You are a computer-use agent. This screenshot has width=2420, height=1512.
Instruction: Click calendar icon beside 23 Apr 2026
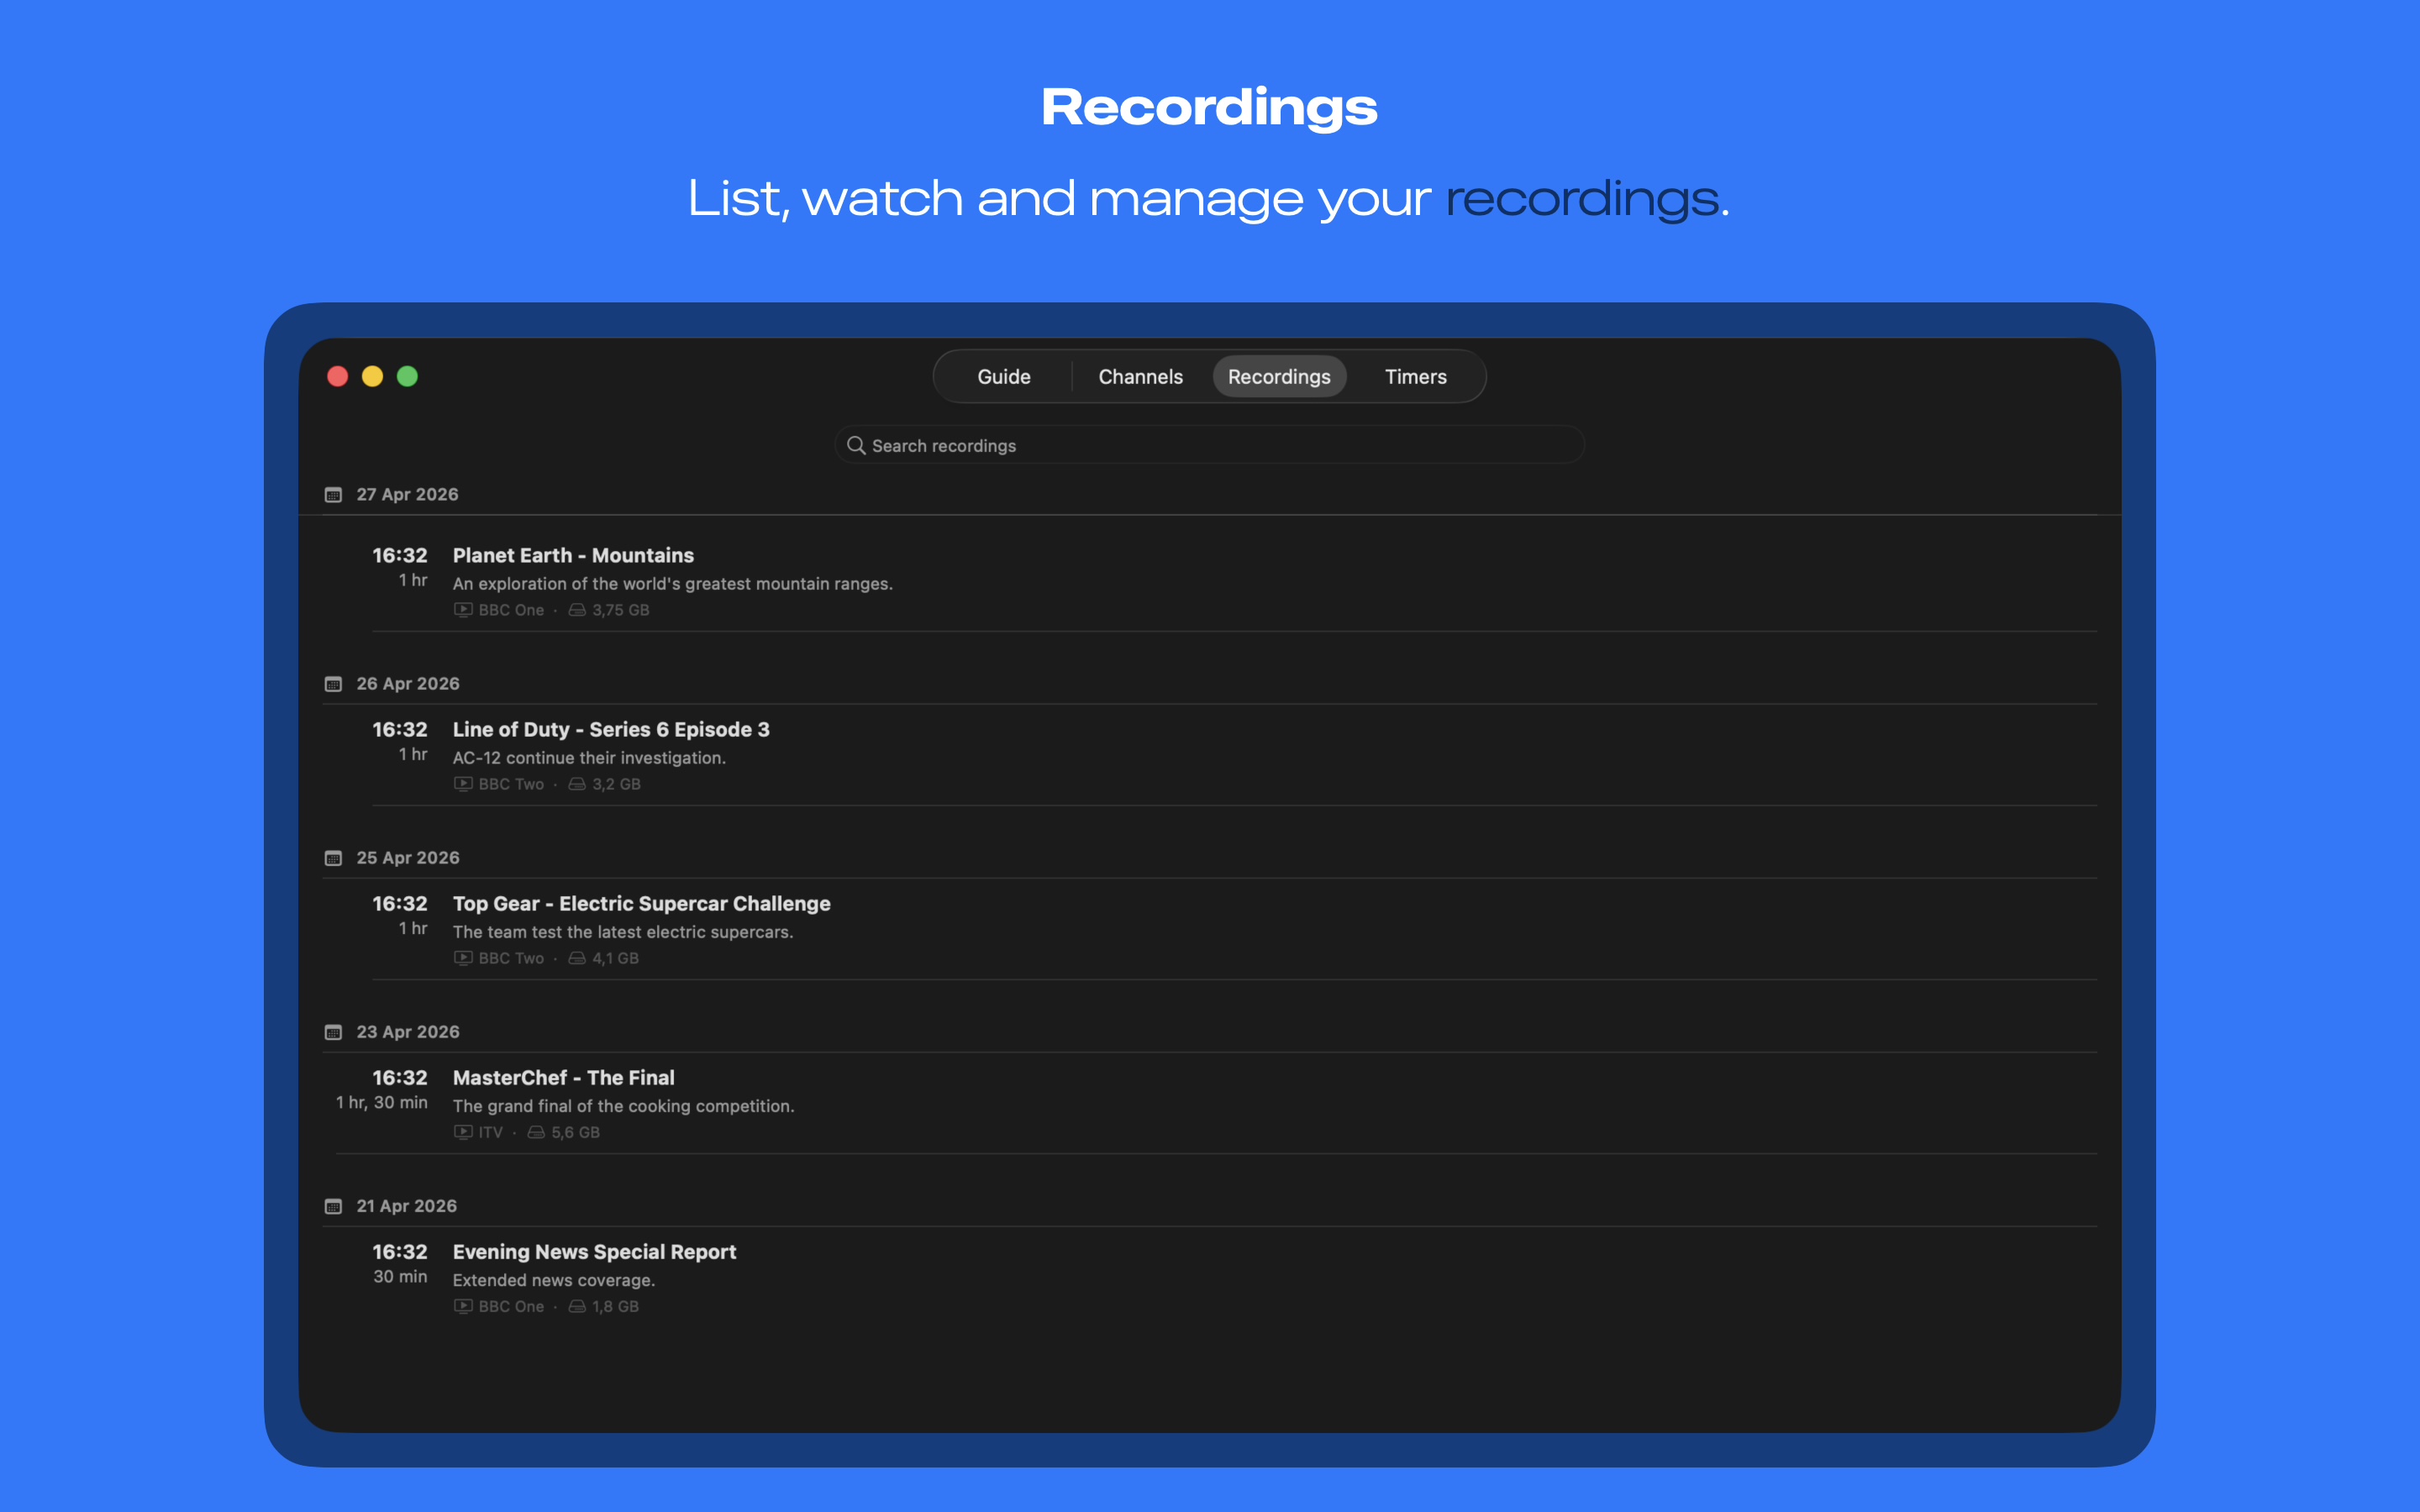[x=334, y=1032]
